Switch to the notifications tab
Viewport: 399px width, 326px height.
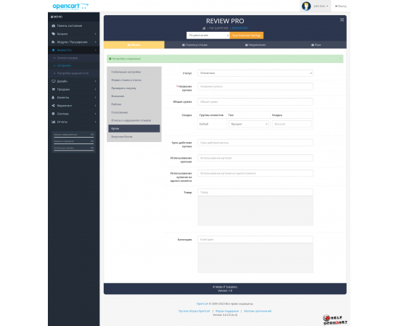(x=255, y=45)
